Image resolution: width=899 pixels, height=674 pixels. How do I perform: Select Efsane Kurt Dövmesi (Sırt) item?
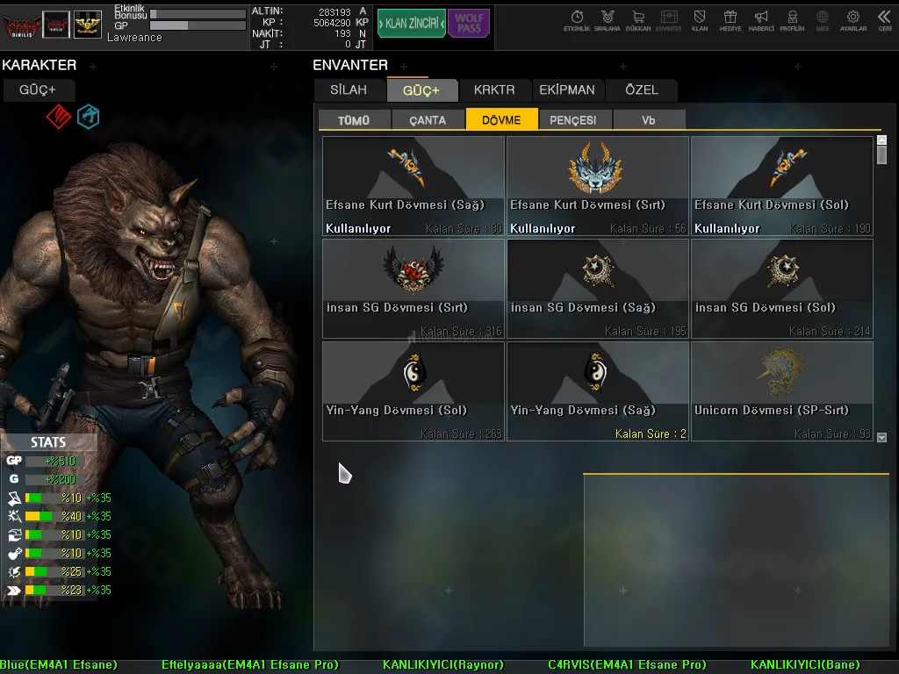click(x=597, y=185)
